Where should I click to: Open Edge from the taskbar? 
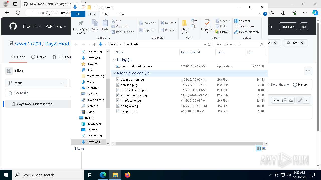(x=103, y=175)
